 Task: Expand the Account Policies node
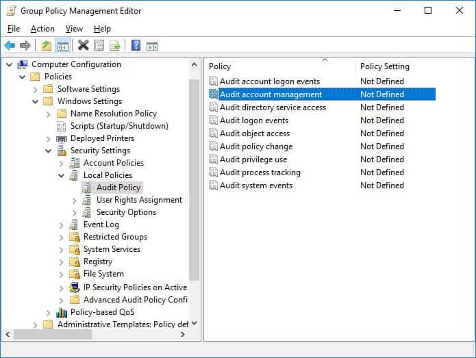point(62,164)
